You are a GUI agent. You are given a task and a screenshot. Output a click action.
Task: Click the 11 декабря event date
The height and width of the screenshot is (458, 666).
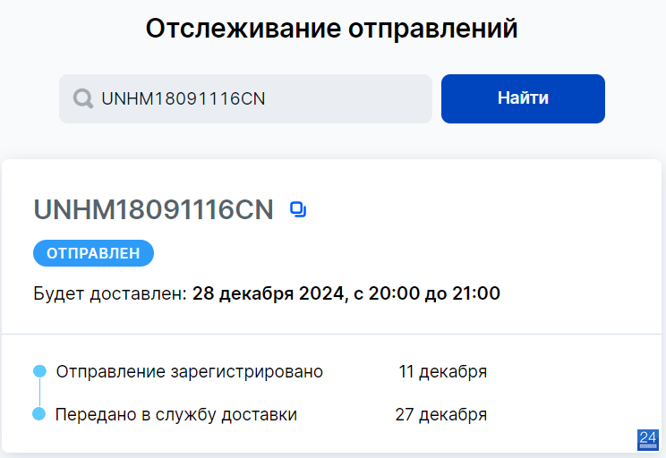[442, 372]
